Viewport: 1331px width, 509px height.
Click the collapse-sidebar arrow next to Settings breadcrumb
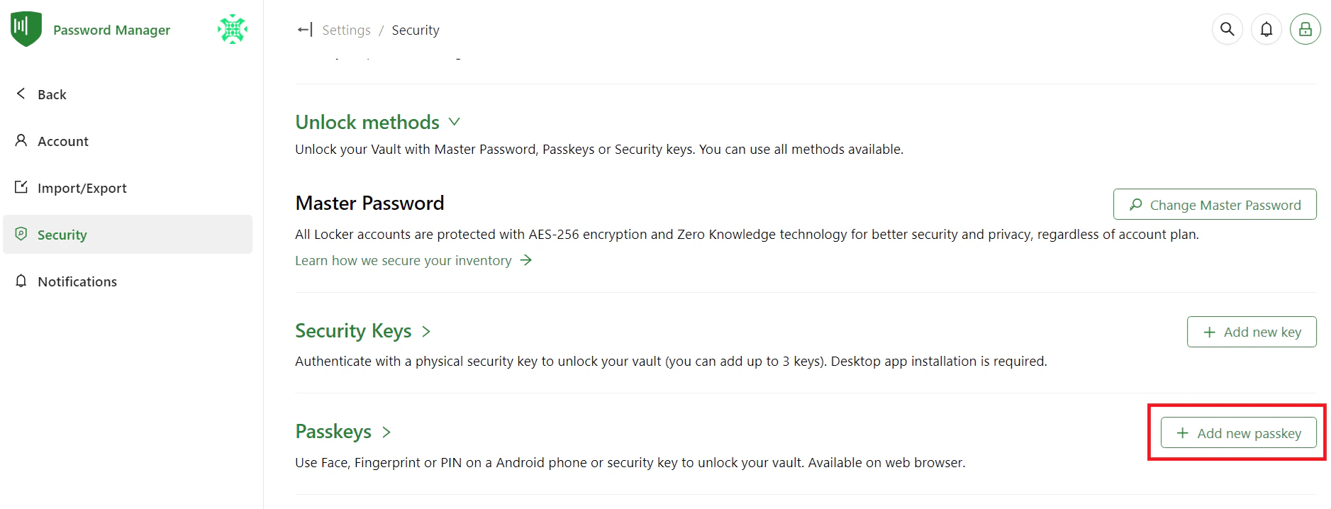click(303, 30)
